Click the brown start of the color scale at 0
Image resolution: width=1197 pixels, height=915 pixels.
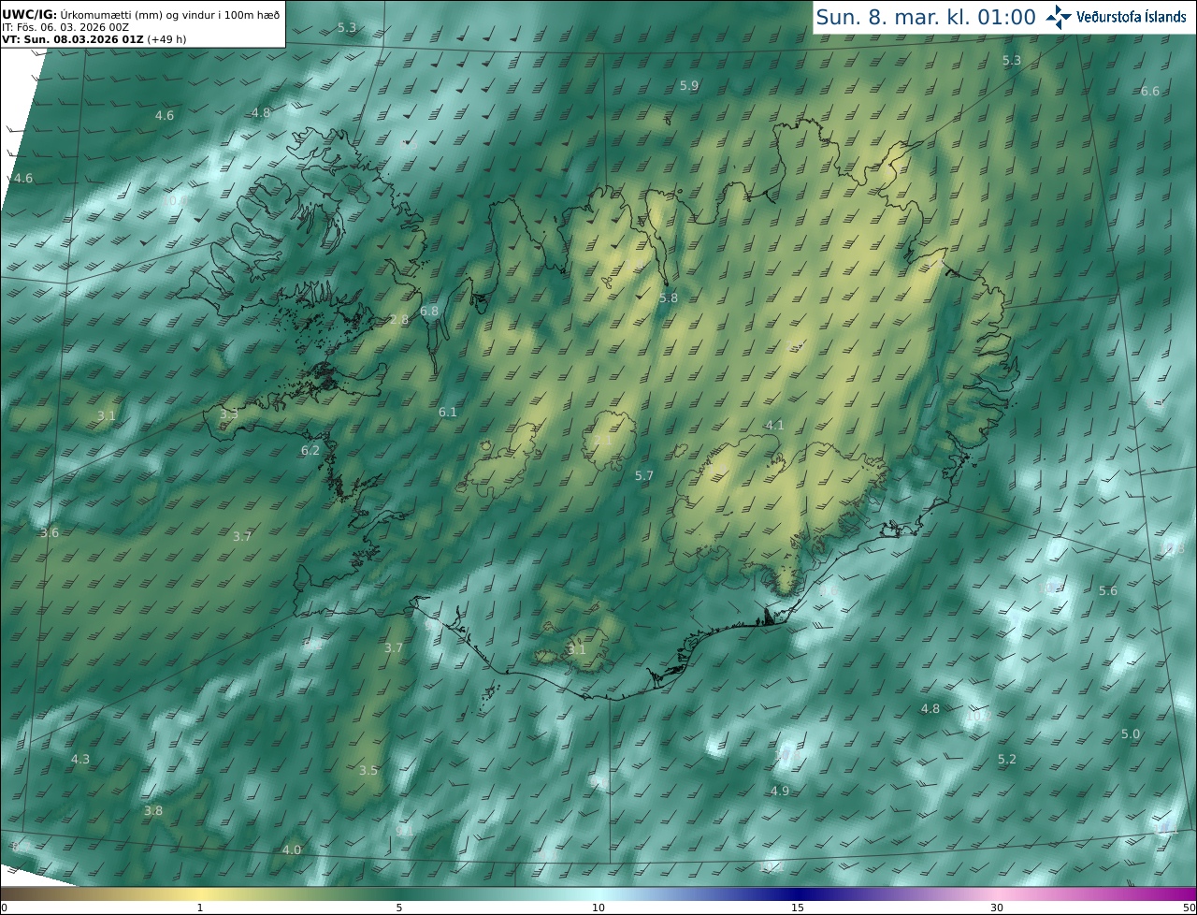click(6, 894)
